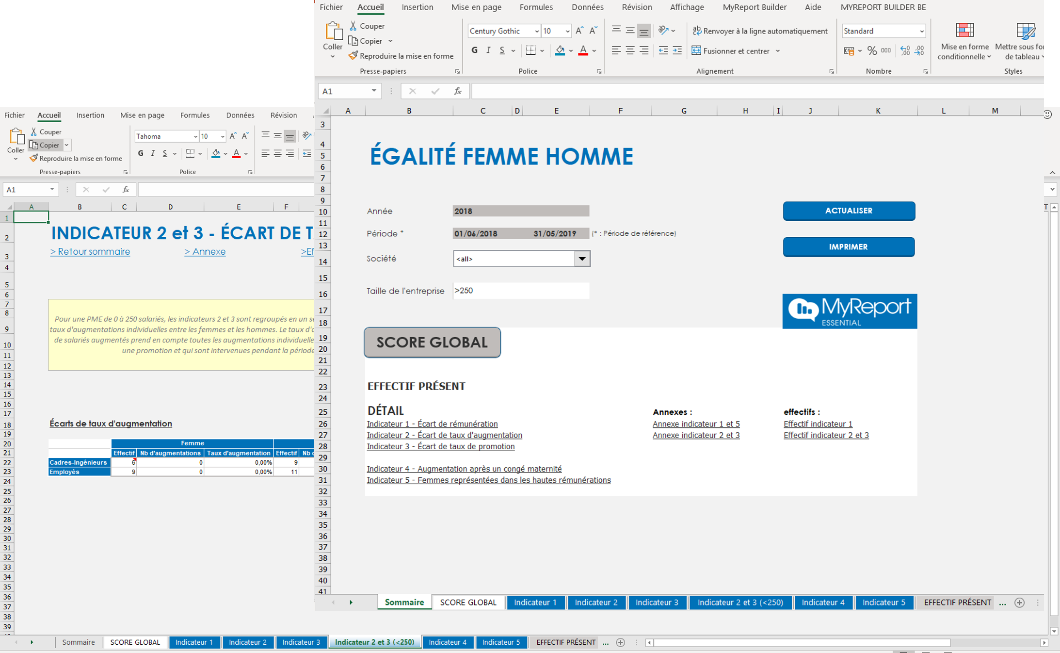This screenshot has height=653, width=1060.
Task: Expand the Société <all> dropdown
Action: [582, 259]
